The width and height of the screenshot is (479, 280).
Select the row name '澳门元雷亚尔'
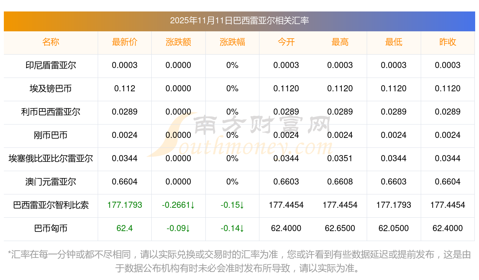click(x=51, y=182)
